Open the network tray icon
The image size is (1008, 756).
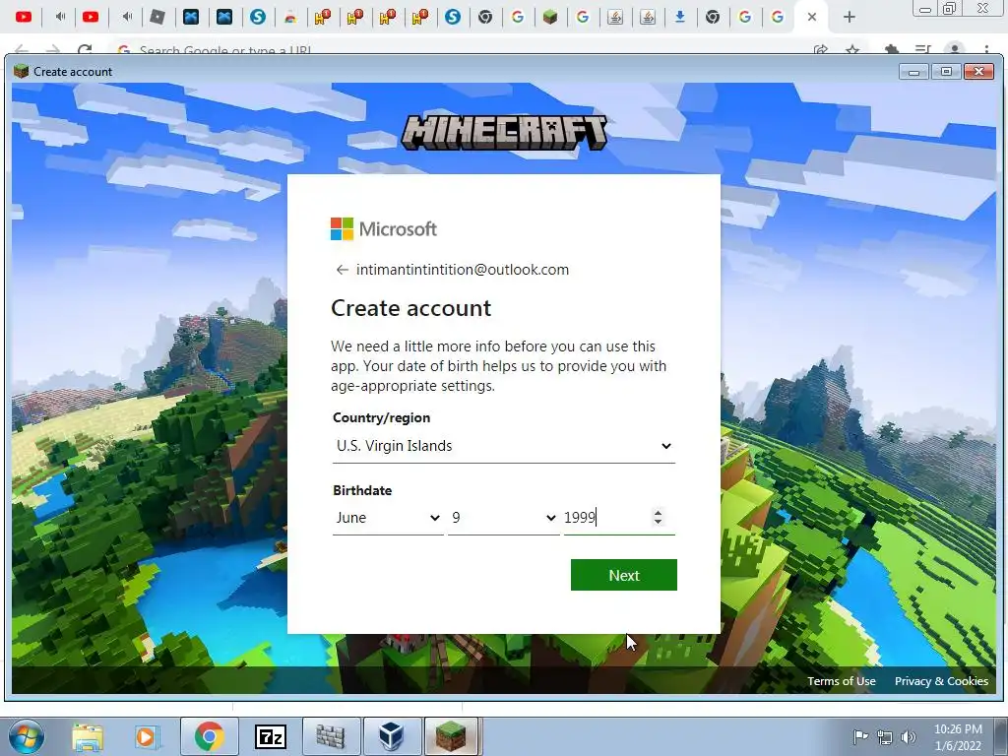click(885, 737)
